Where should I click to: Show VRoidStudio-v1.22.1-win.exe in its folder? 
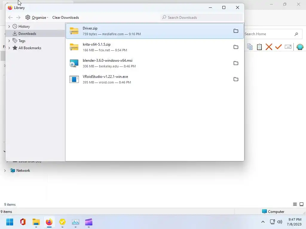point(236,79)
